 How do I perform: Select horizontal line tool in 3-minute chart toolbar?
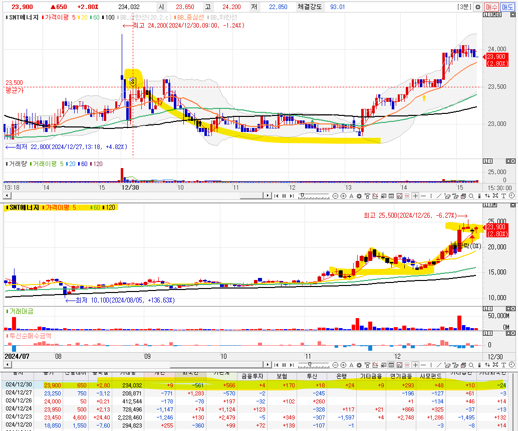[x=423, y=196]
